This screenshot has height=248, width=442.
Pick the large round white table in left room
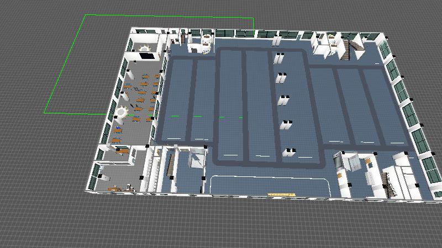(x=122, y=112)
